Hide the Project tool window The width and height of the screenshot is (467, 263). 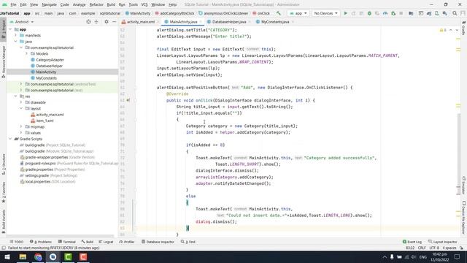pyautogui.click(x=114, y=22)
